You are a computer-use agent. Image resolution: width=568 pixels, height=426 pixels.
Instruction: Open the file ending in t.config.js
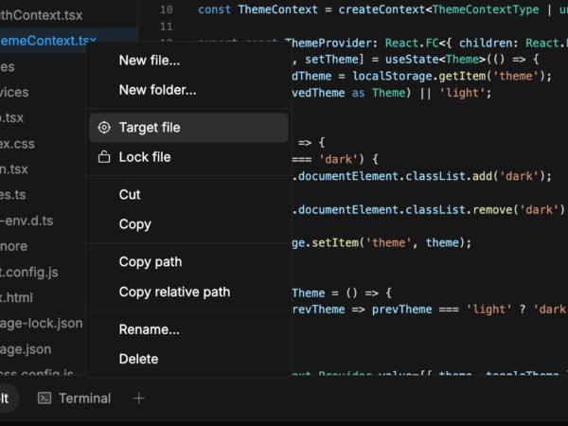[x=29, y=272]
